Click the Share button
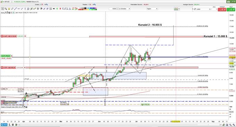 point(4,125)
